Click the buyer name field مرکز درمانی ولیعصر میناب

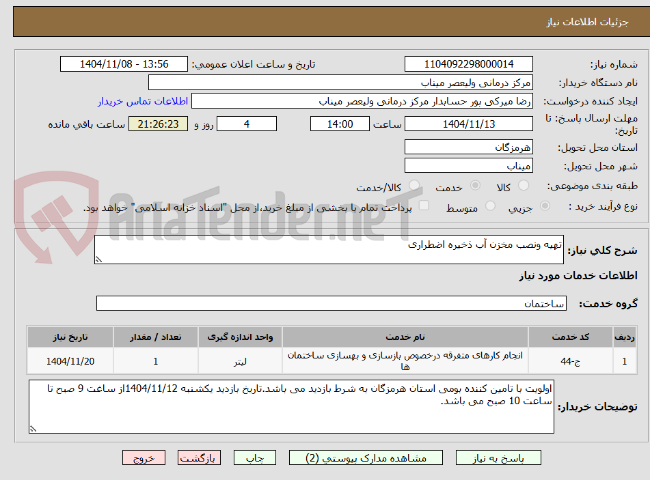(x=340, y=83)
